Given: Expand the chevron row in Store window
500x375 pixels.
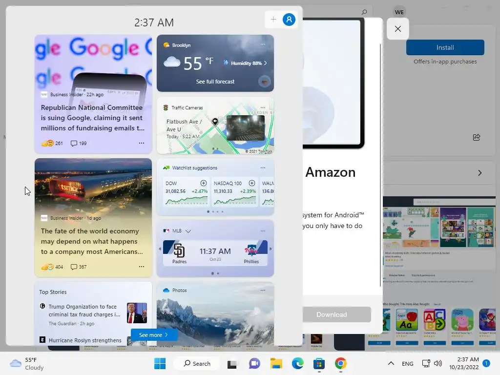Looking at the screenshot, I should click(480, 173).
